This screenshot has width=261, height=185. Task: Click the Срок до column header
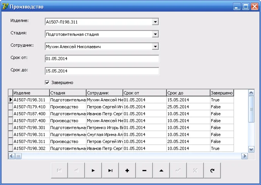click(x=188, y=93)
